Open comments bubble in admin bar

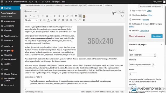pyautogui.click(x=37, y=2)
